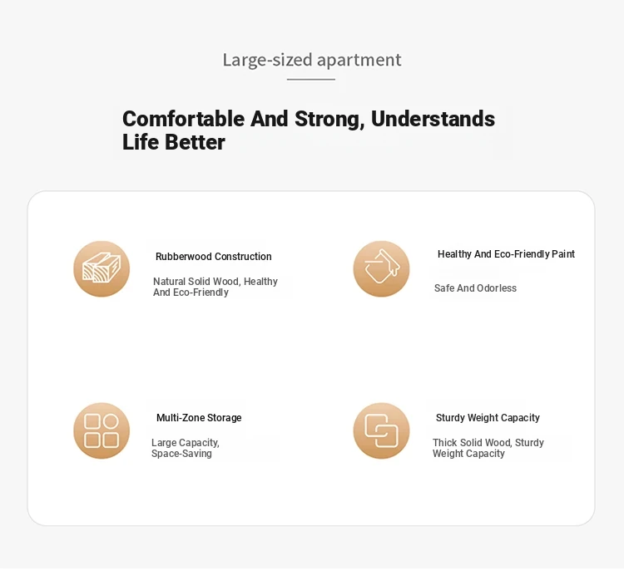Click the paint bucket icon
Screen dimensions: 624x580
coord(381,268)
